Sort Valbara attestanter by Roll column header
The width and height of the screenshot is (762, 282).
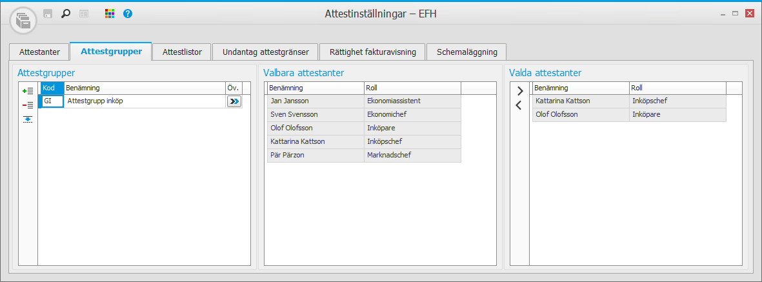(412, 88)
